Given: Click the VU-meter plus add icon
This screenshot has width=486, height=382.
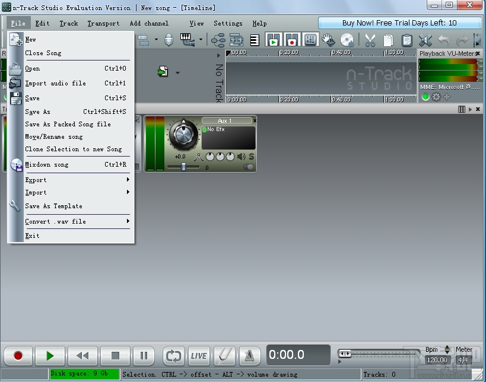Looking at the screenshot, I should click(447, 97).
